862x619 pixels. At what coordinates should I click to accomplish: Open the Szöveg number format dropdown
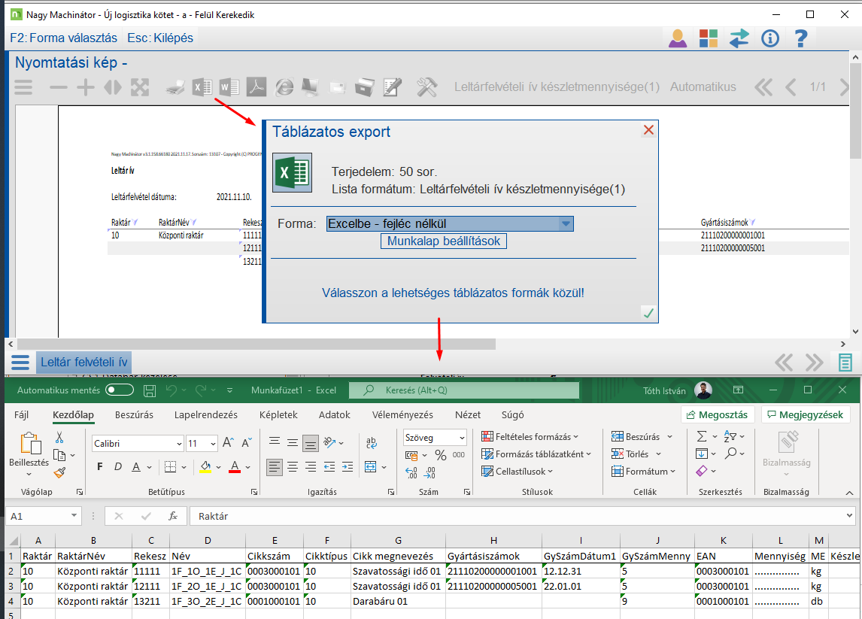461,438
